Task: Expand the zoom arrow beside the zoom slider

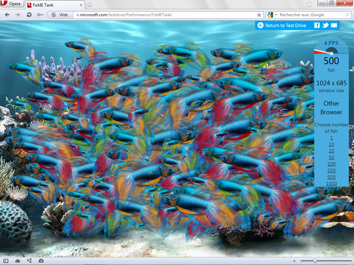Action: tap(294, 261)
